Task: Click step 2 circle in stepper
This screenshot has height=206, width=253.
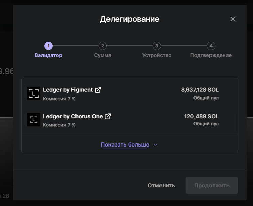Action: tap(102, 46)
